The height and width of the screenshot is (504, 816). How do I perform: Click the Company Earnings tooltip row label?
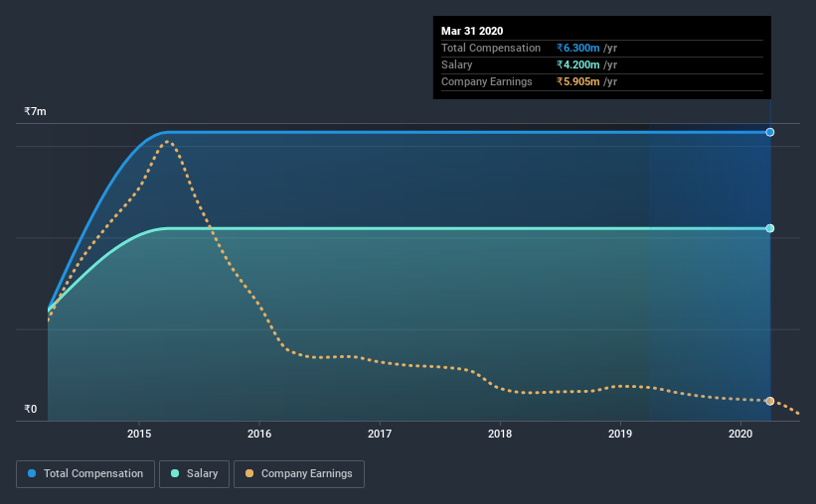(487, 82)
